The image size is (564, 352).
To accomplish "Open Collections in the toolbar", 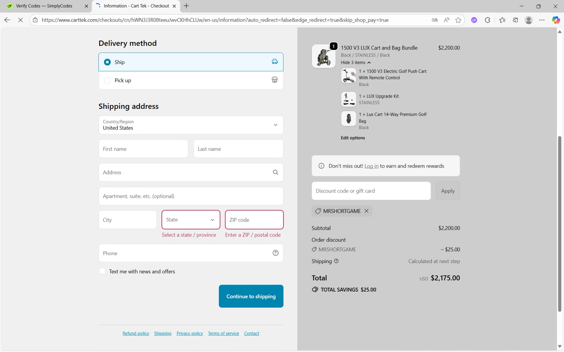I will click(515, 20).
